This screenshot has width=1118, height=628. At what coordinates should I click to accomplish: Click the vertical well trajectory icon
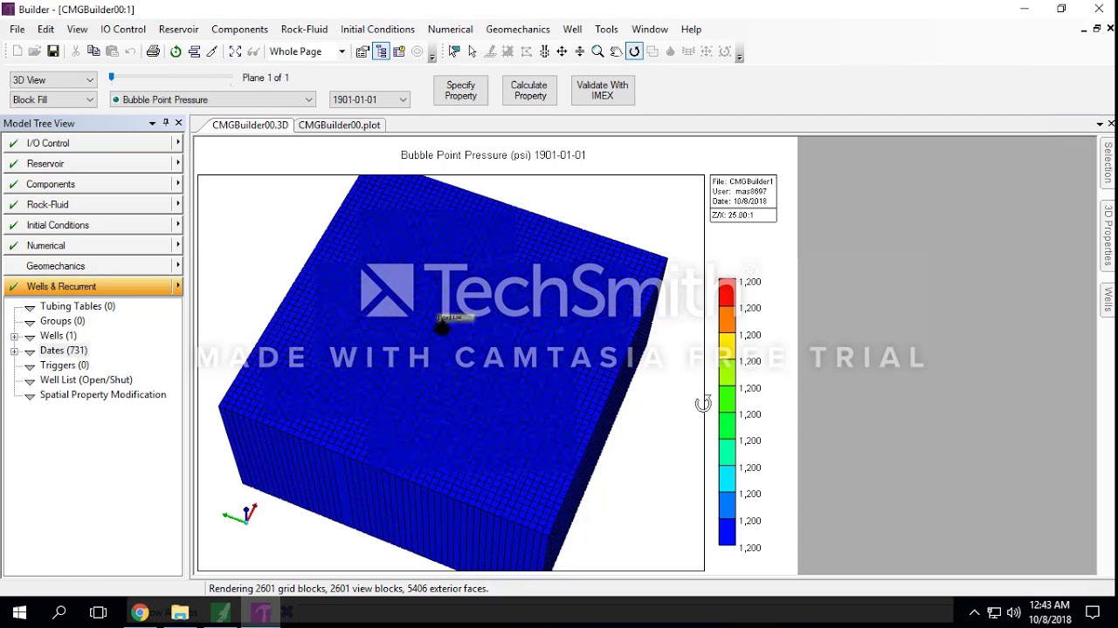coord(544,51)
